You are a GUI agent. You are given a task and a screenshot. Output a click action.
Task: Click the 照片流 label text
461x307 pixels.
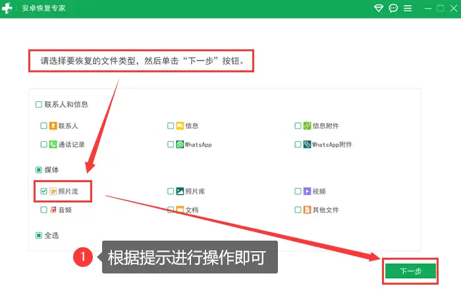click(68, 191)
